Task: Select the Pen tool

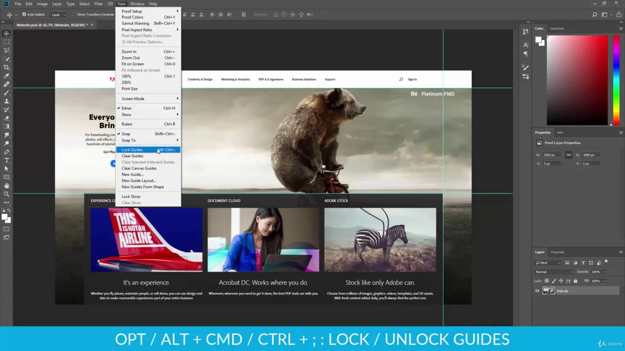Action: [7, 152]
